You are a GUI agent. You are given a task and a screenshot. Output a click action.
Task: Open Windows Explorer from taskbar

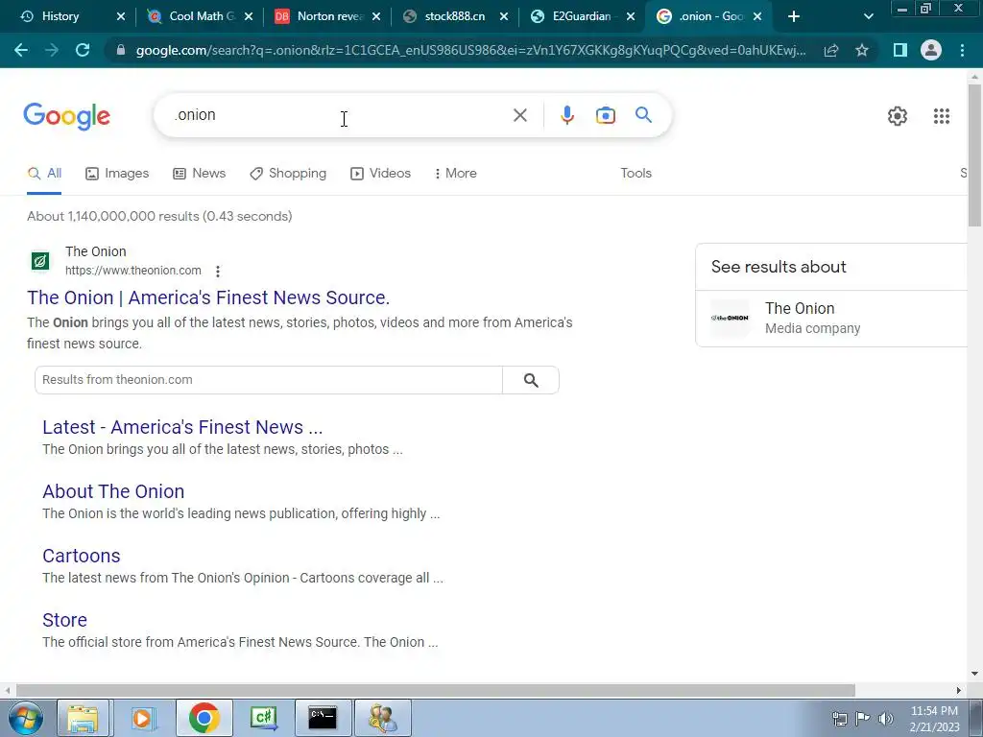pos(83,718)
